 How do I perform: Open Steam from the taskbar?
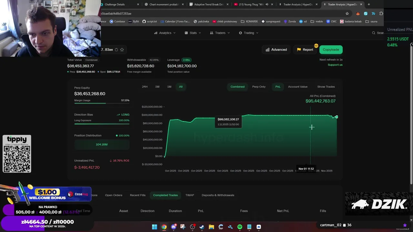click(202, 227)
